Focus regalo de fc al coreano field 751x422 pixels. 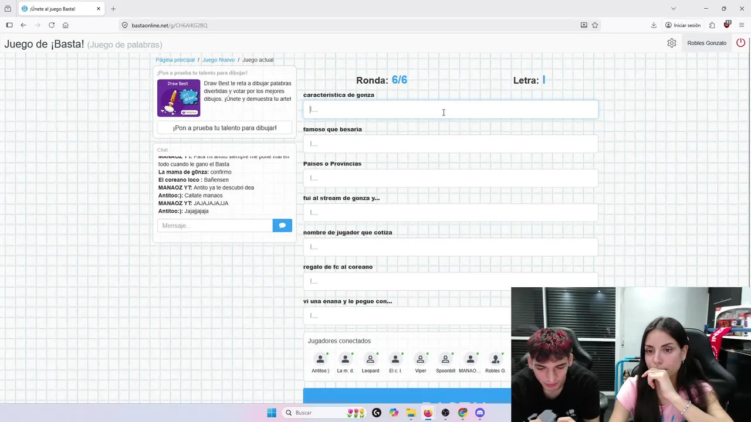(451, 281)
